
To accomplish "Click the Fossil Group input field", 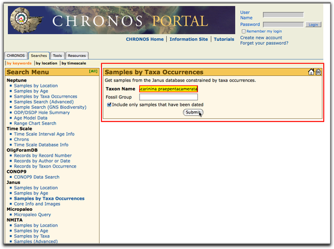I will tap(168, 97).
